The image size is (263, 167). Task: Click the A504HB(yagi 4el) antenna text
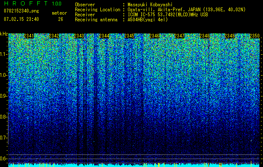point(148,20)
